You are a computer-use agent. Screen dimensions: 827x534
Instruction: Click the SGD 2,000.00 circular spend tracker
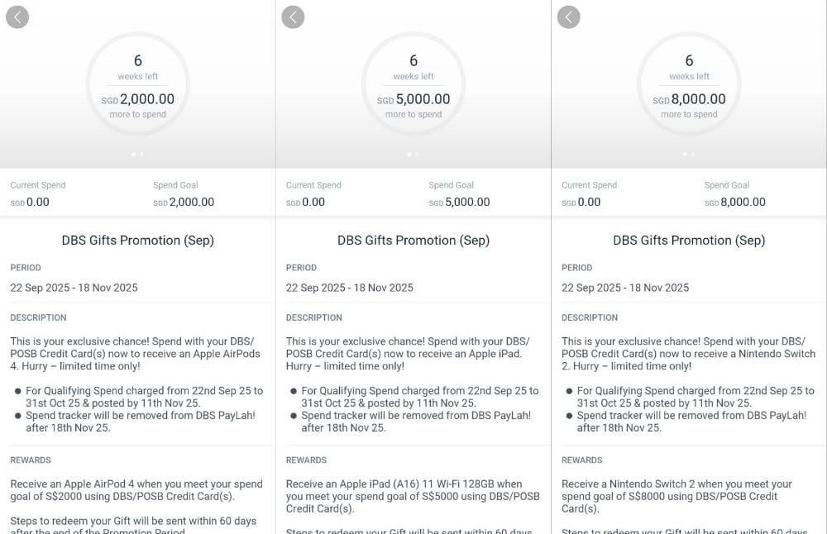[x=137, y=85]
